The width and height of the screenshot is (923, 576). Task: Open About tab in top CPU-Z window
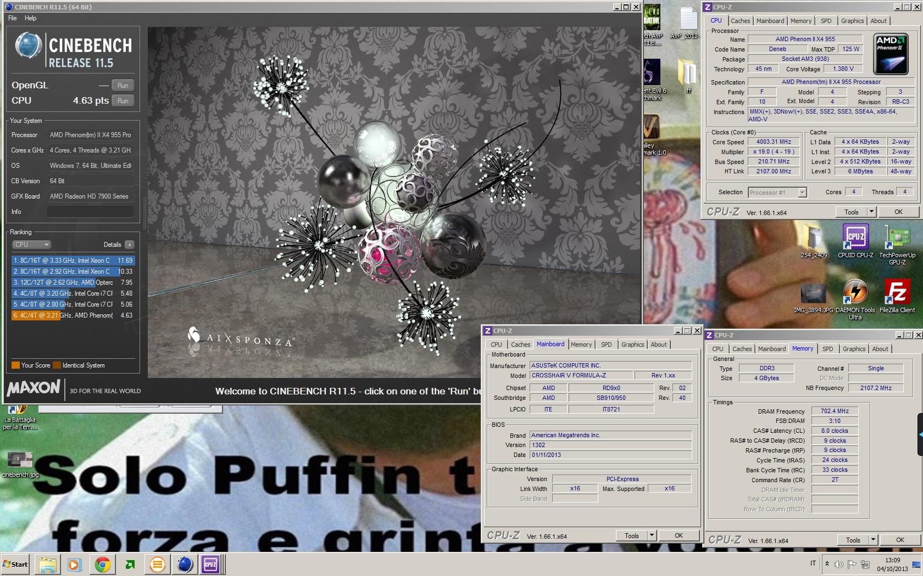(x=878, y=21)
